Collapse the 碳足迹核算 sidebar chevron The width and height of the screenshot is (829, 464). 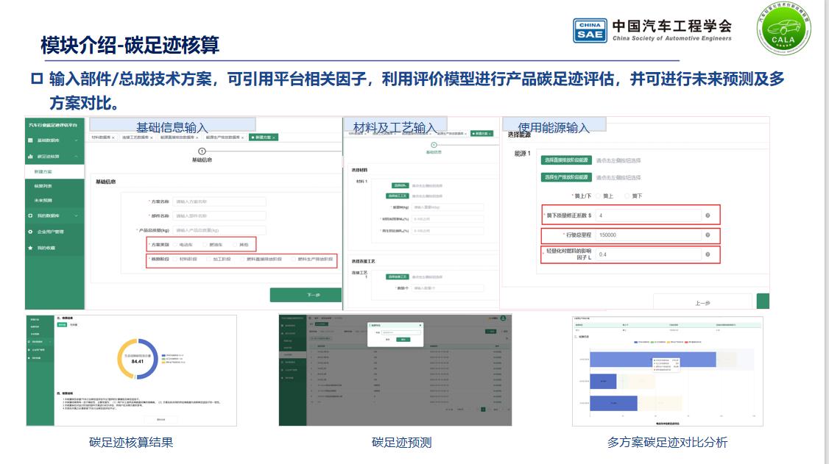pos(77,156)
